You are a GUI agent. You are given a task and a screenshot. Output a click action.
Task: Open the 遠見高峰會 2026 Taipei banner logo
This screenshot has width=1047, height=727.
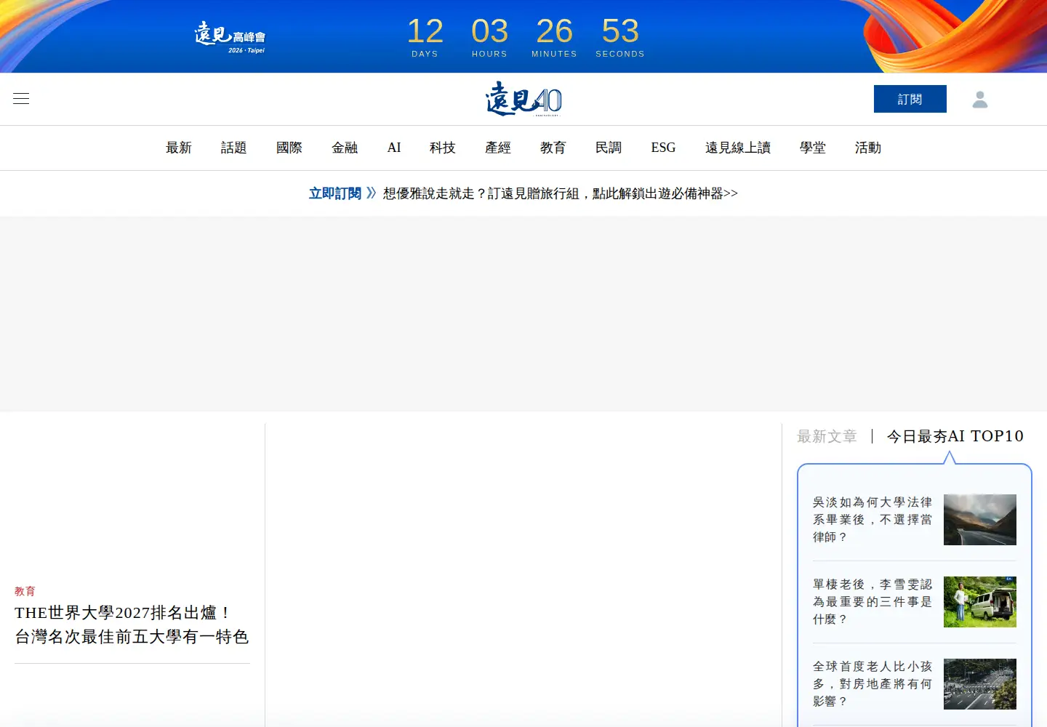click(x=230, y=37)
